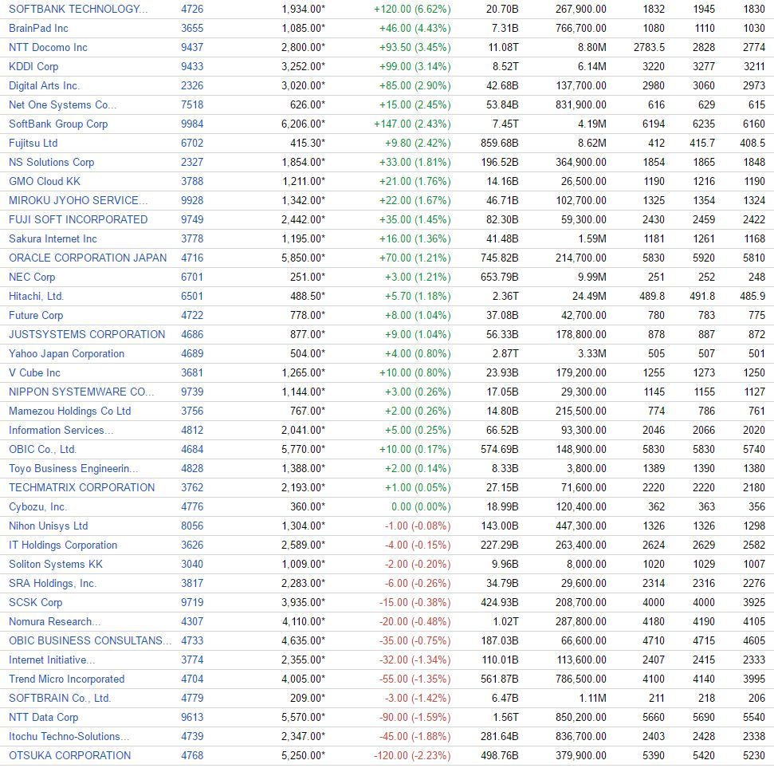
Task: Open ticker code 4768
Action: pos(192,756)
